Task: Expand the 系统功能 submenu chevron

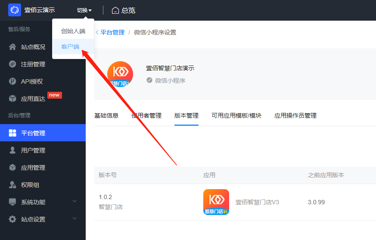Action: tap(75, 201)
